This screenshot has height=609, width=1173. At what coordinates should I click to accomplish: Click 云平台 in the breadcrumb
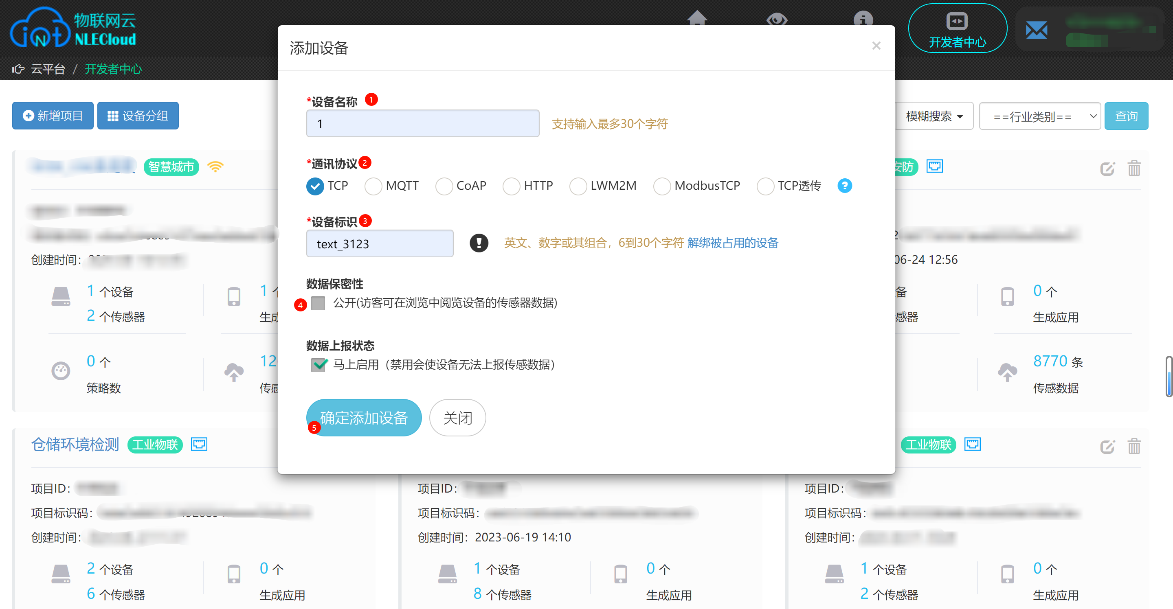tap(48, 69)
